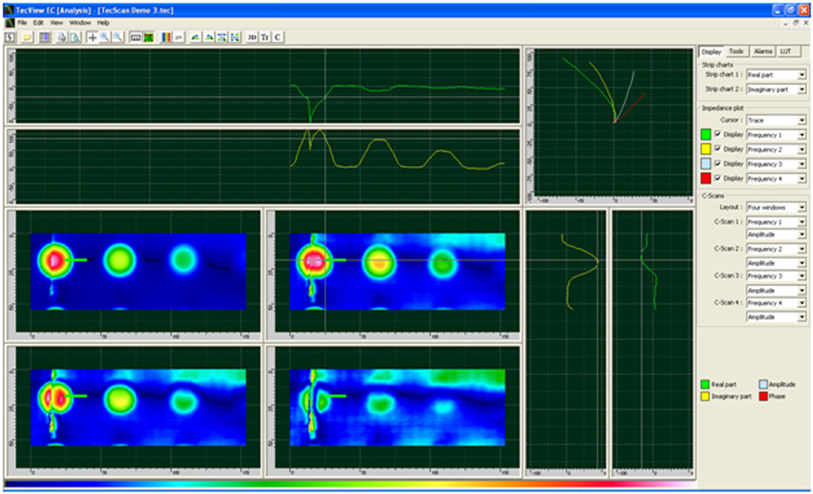Image resolution: width=813 pixels, height=494 pixels.
Task: Click the green Real part legend swatch
Action: pyautogui.click(x=705, y=384)
